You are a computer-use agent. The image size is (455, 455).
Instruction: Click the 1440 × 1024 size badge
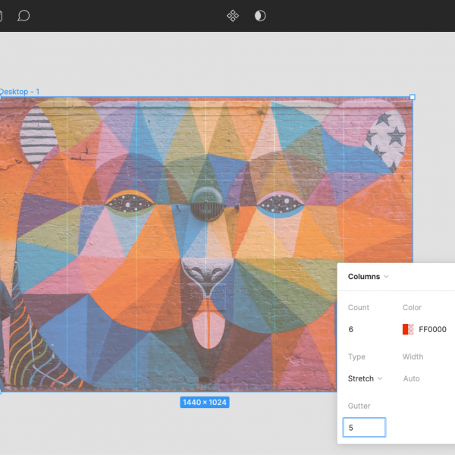point(205,402)
